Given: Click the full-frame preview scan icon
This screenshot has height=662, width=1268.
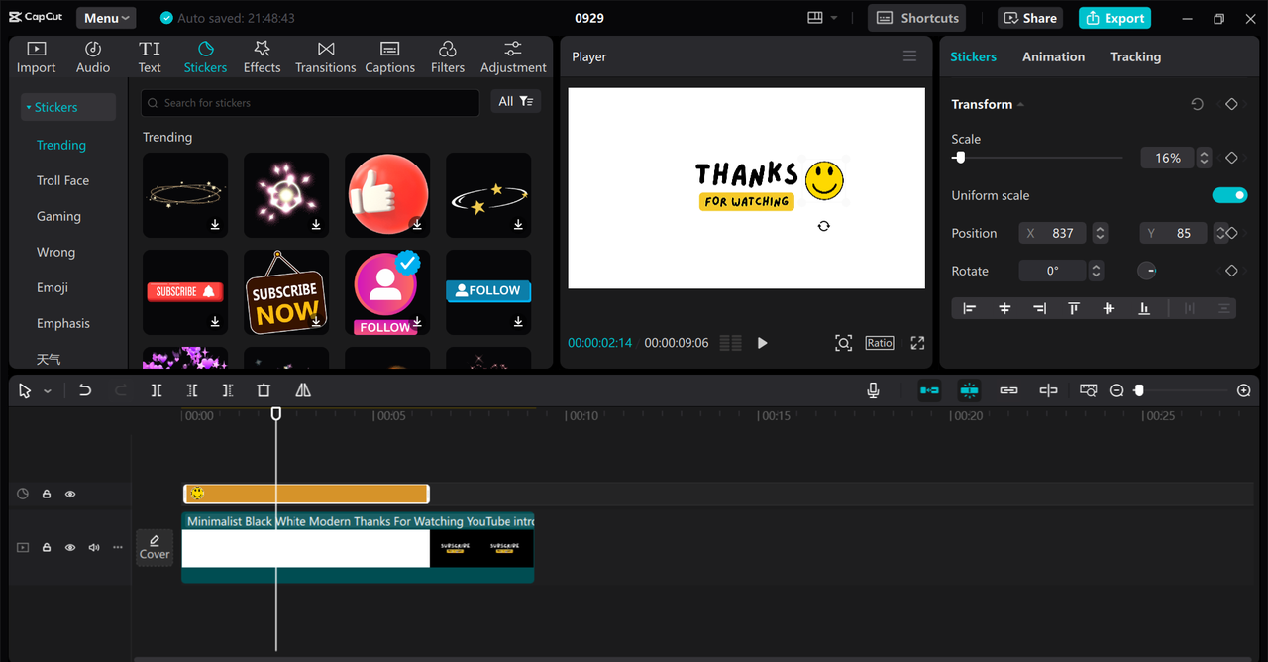Looking at the screenshot, I should point(843,343).
